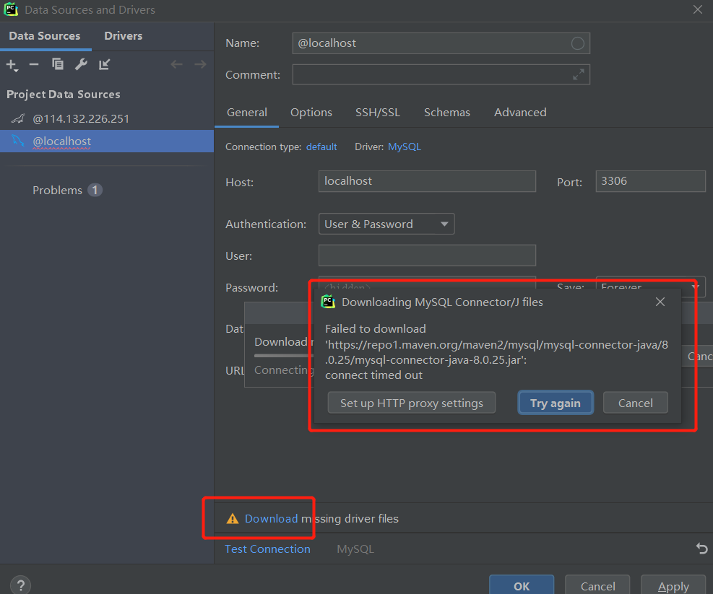This screenshot has width=713, height=594.
Task: Click the Host input field
Action: click(427, 181)
